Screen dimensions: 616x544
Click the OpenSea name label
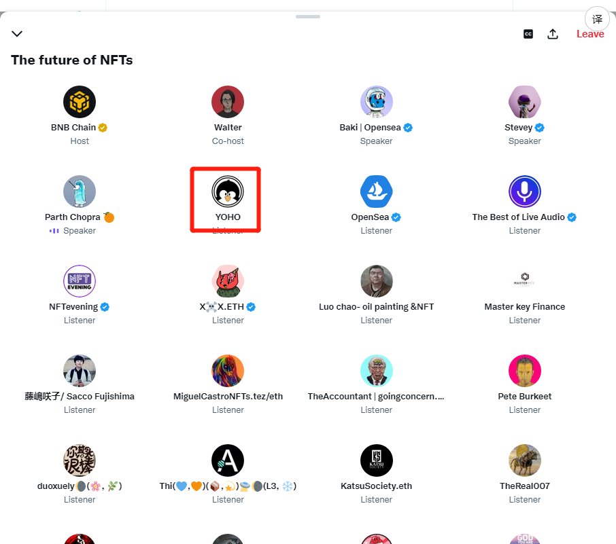370,217
